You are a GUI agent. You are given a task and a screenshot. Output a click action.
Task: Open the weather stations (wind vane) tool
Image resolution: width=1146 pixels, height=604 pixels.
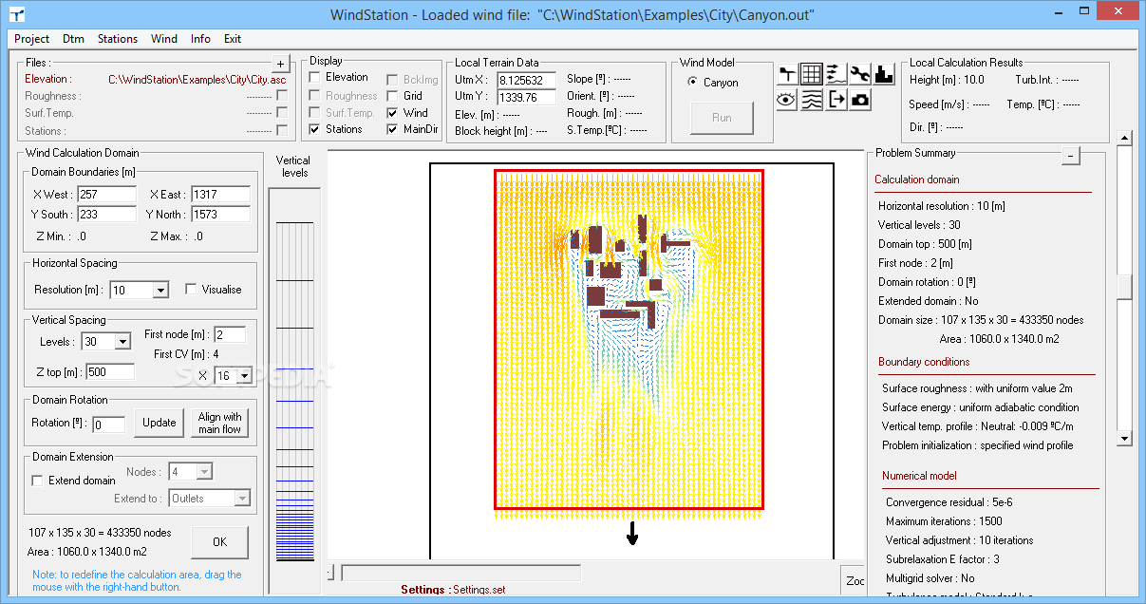(x=787, y=74)
